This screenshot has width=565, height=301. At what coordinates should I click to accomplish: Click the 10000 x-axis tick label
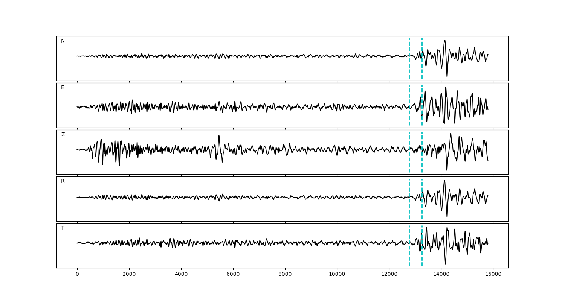pos(337,274)
